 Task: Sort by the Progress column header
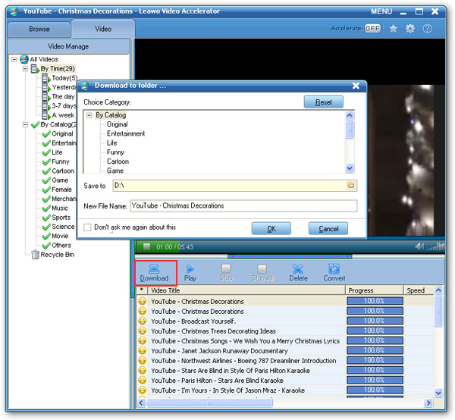pos(375,290)
